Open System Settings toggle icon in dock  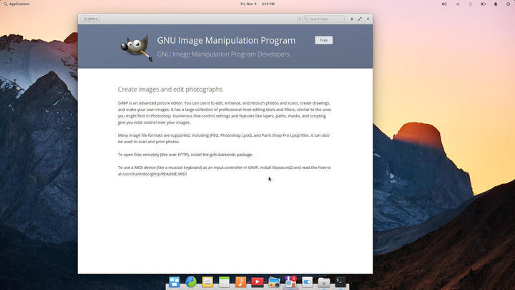(307, 282)
